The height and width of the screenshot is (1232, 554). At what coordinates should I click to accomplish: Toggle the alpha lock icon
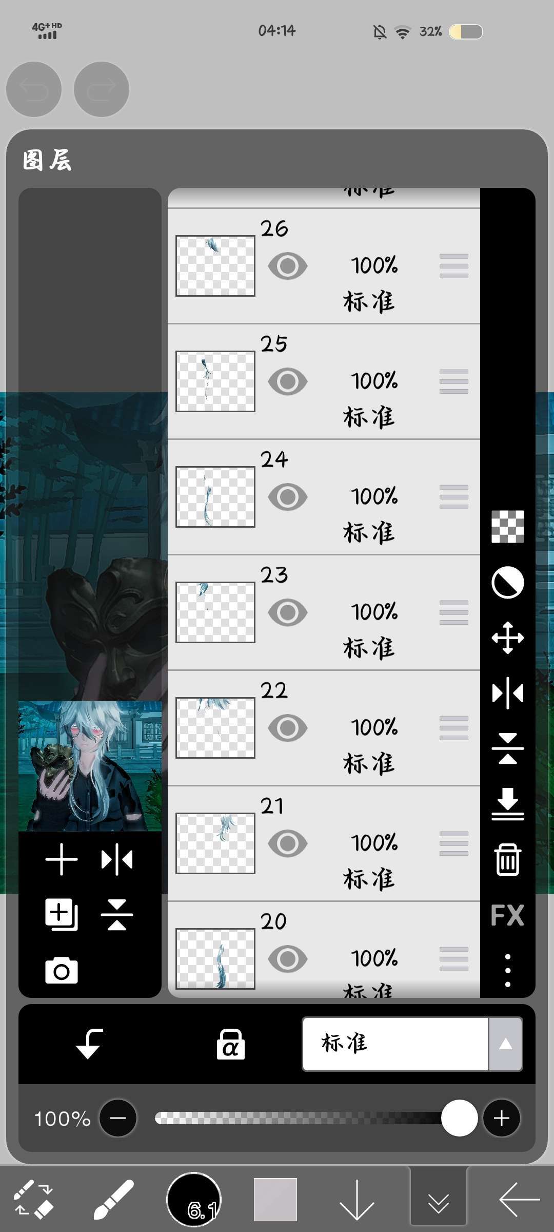(x=230, y=1044)
